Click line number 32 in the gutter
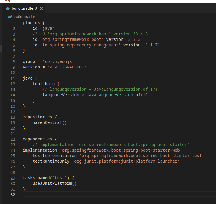 click(13, 195)
